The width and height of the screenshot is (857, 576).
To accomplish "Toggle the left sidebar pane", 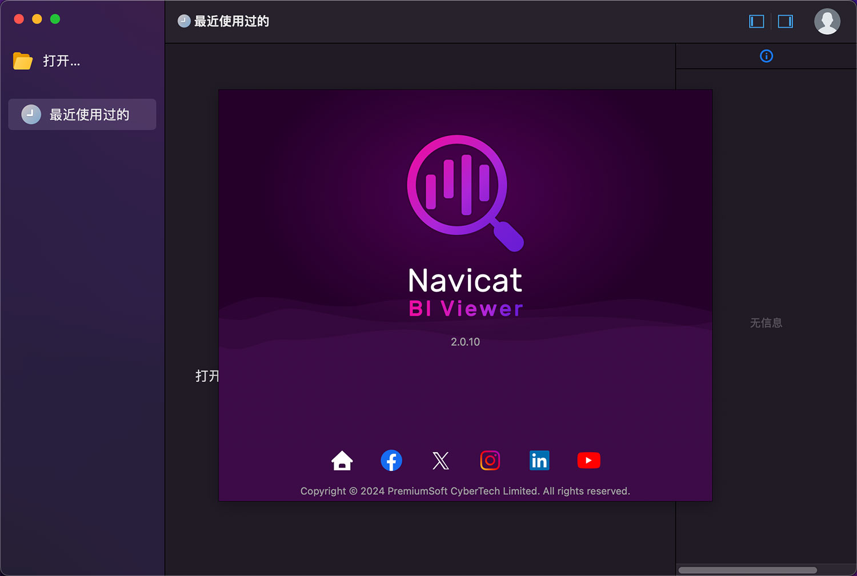I will [x=756, y=22].
